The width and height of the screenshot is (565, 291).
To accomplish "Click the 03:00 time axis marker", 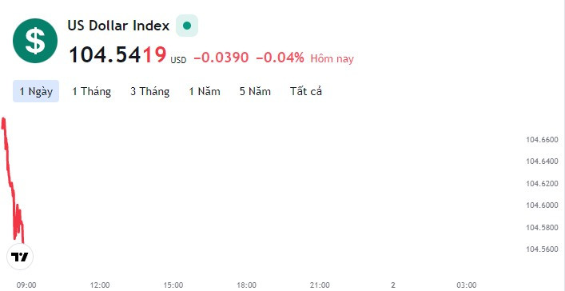I will point(467,285).
